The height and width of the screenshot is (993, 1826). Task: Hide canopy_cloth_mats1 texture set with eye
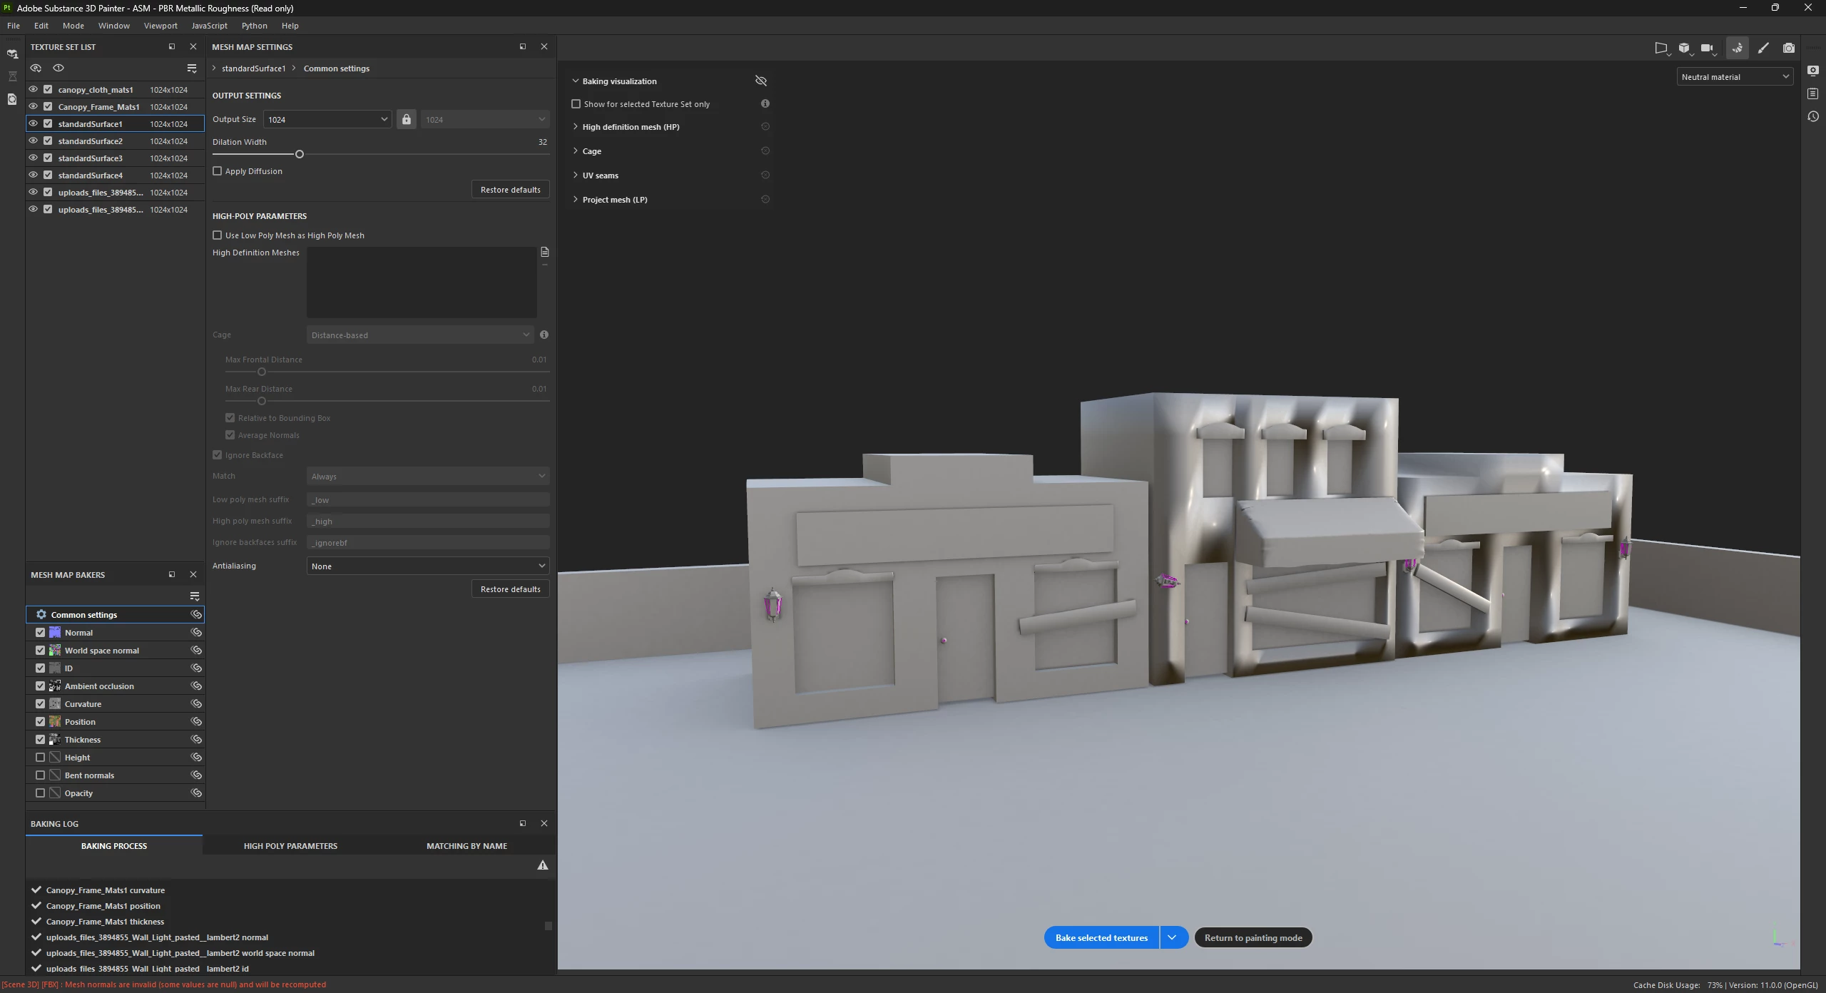34,89
